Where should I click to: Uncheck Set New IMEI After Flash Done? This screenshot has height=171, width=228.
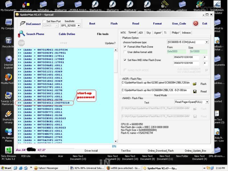point(125,60)
